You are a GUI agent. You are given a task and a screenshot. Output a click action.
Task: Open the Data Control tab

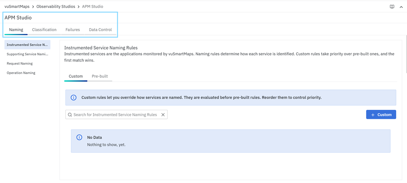click(x=101, y=30)
